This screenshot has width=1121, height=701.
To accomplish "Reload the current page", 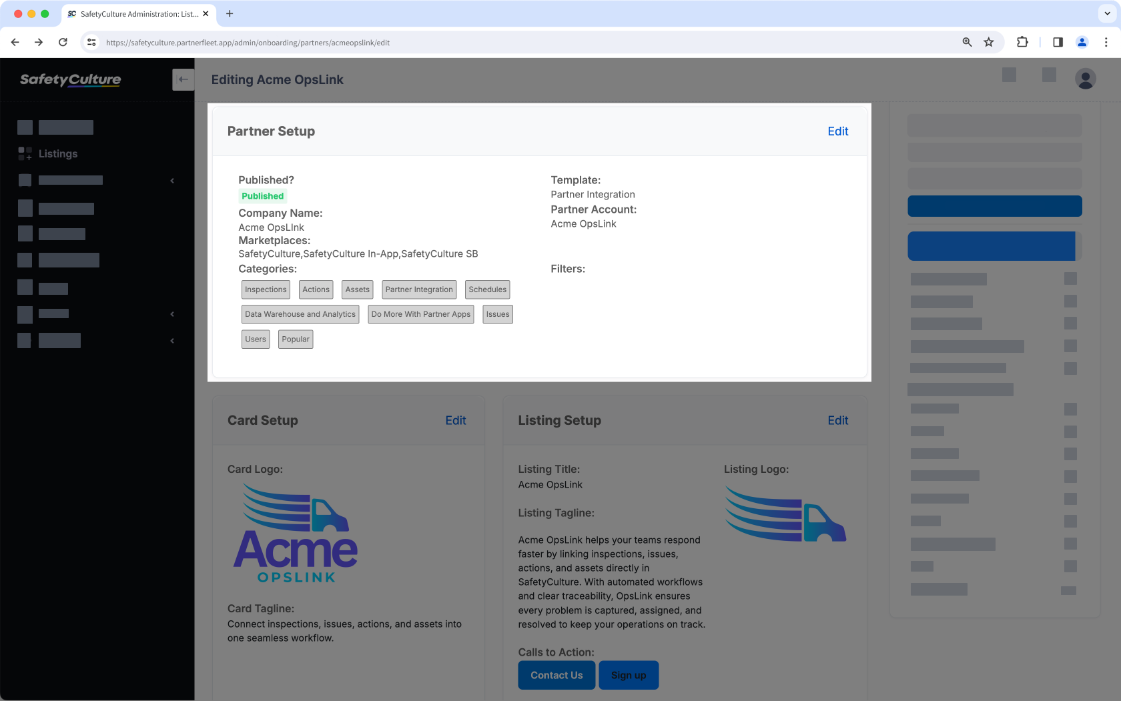I will pyautogui.click(x=63, y=42).
